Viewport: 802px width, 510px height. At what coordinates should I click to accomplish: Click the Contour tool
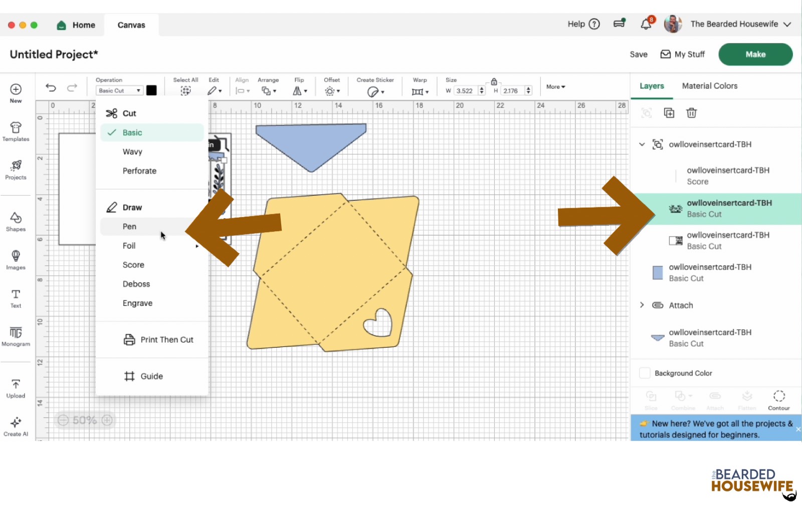point(778,400)
